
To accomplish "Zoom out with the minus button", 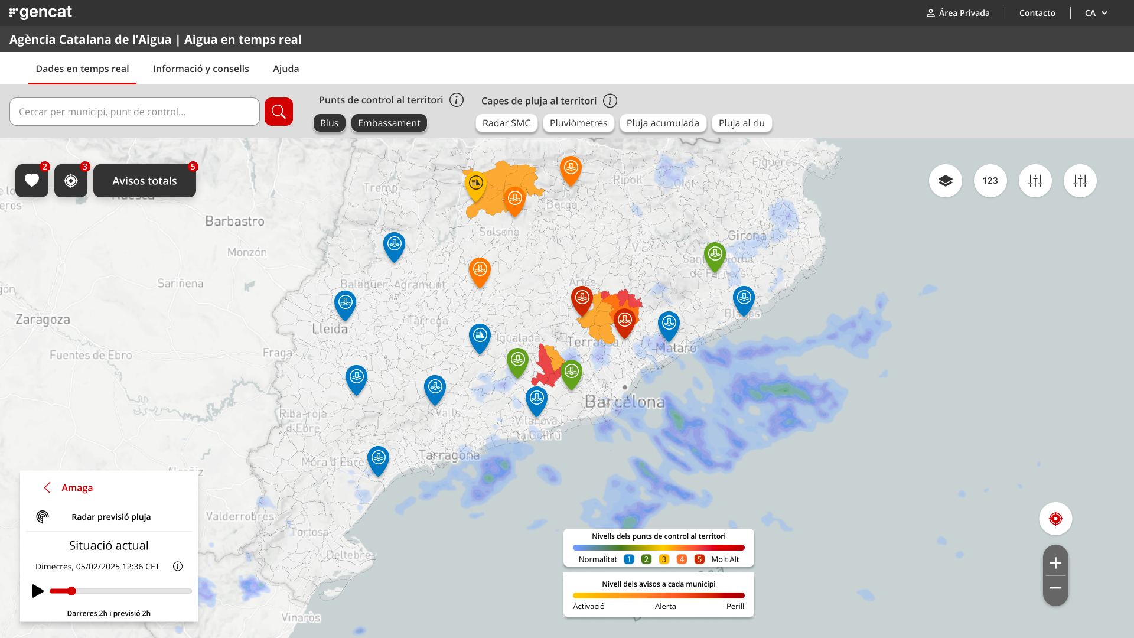I will (x=1055, y=588).
